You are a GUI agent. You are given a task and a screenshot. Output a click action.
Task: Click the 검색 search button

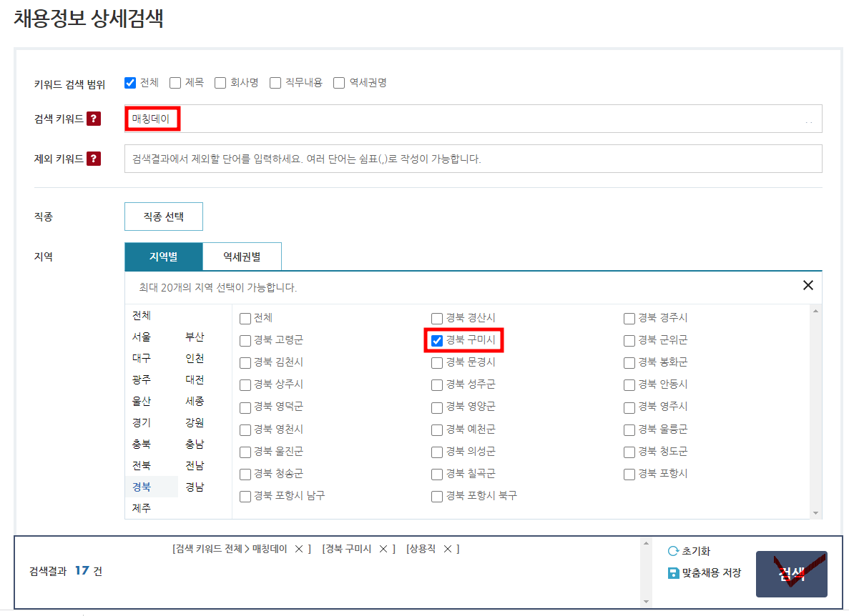point(791,574)
